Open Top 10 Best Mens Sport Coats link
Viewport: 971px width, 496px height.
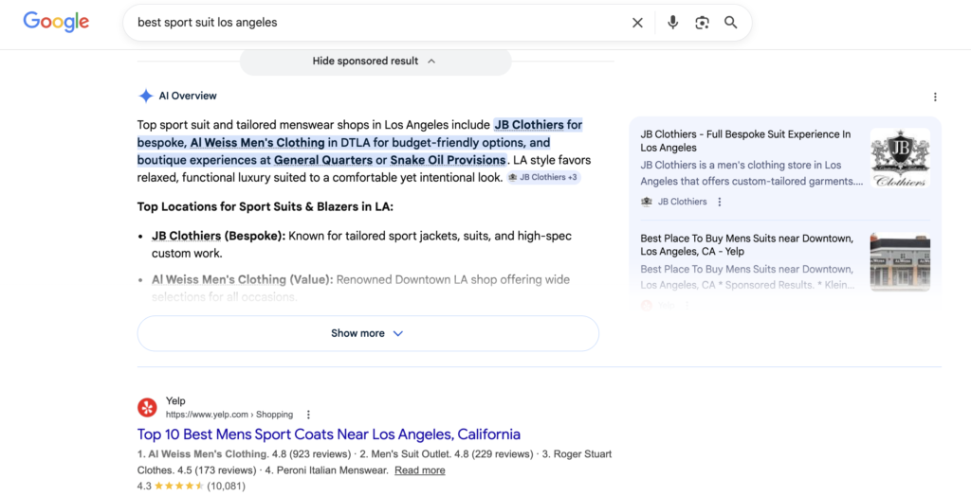point(329,434)
